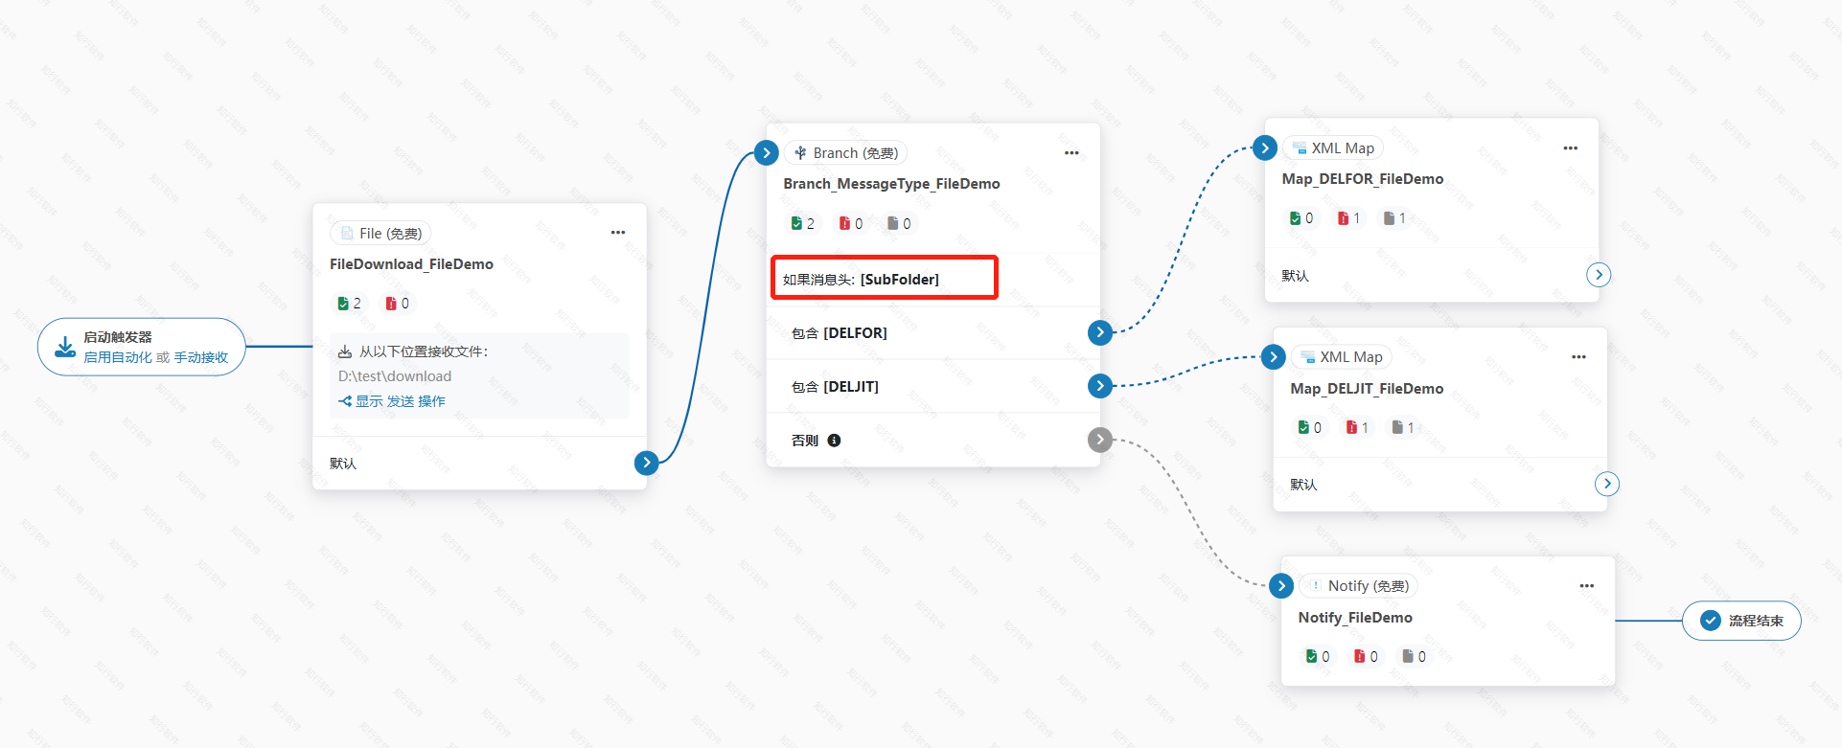Click the FileDownload_FileDemo default output arrow

click(647, 463)
